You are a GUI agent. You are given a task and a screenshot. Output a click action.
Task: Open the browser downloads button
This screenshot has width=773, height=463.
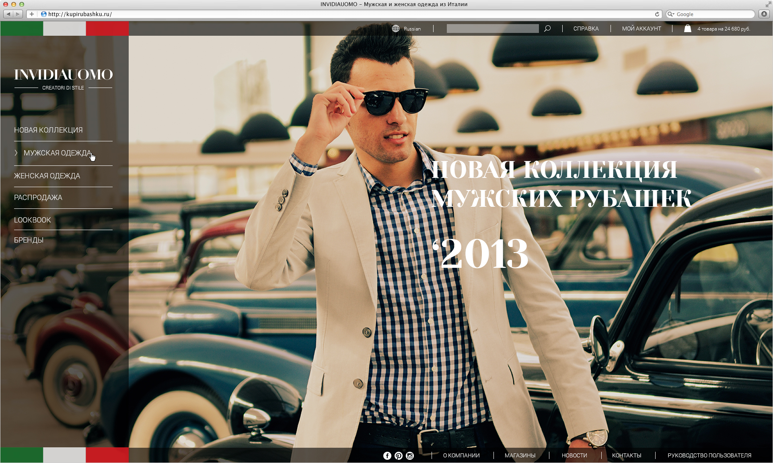(764, 14)
